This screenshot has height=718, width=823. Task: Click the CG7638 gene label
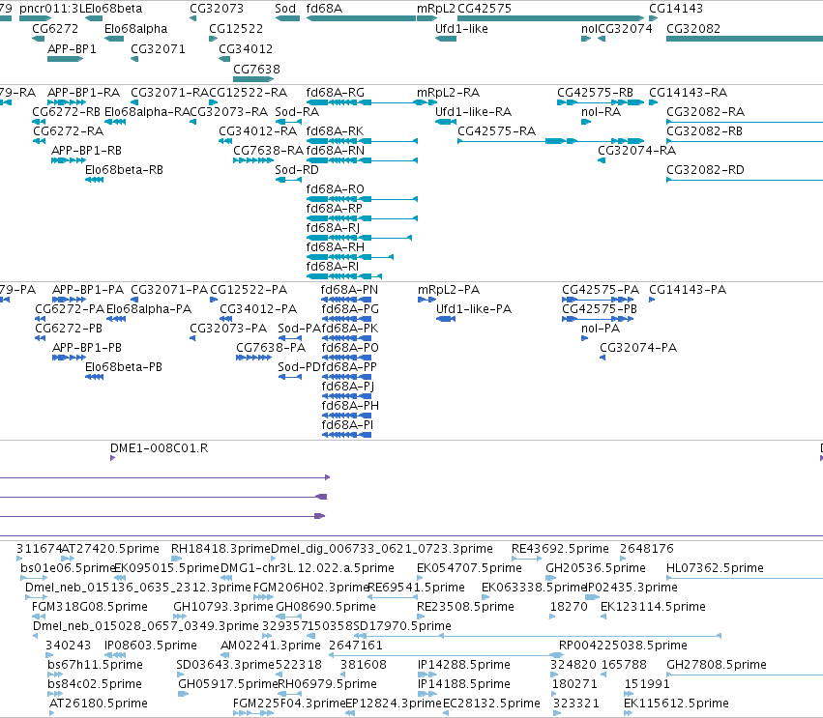256,70
